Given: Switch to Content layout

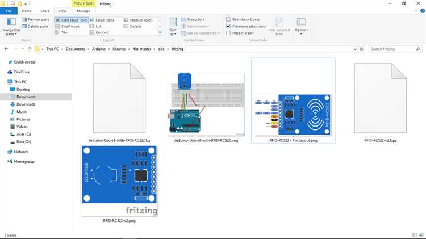Looking at the screenshot, I should pyautogui.click(x=99, y=32).
